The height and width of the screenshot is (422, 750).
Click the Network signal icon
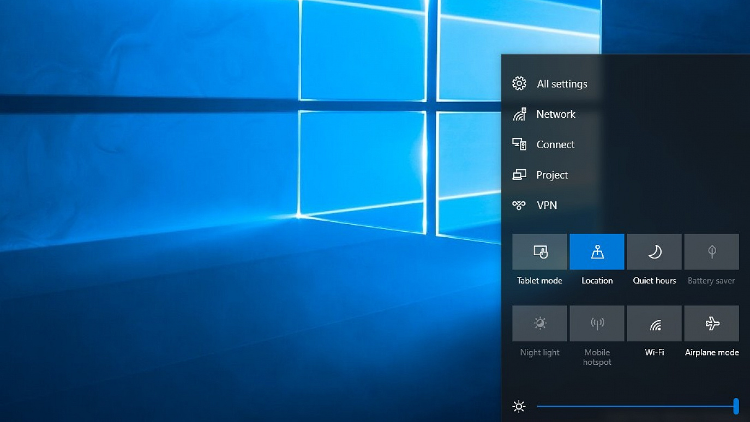coord(519,114)
